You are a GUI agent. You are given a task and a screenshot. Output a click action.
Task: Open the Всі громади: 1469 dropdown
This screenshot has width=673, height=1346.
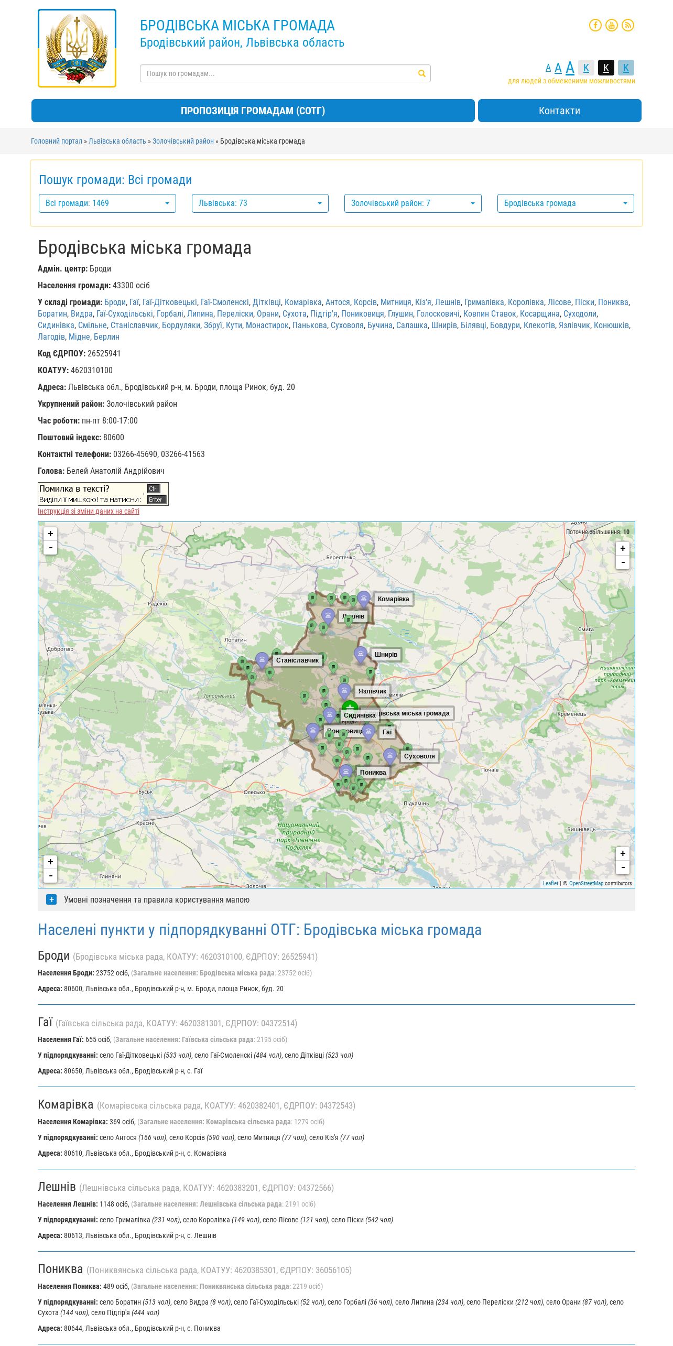(107, 203)
